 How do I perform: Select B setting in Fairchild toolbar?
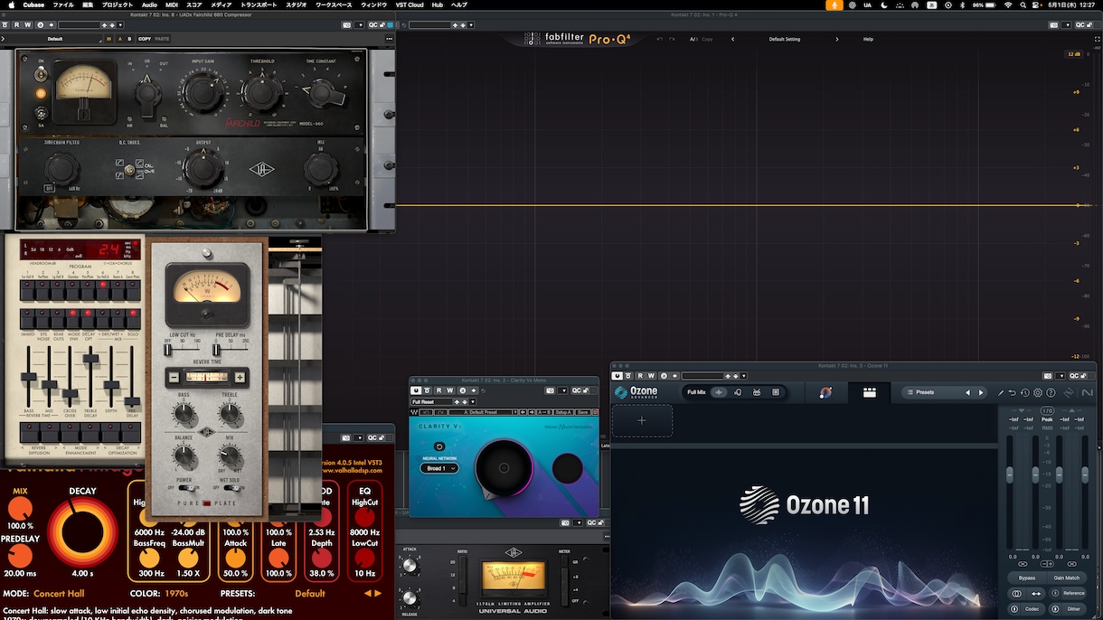point(129,39)
